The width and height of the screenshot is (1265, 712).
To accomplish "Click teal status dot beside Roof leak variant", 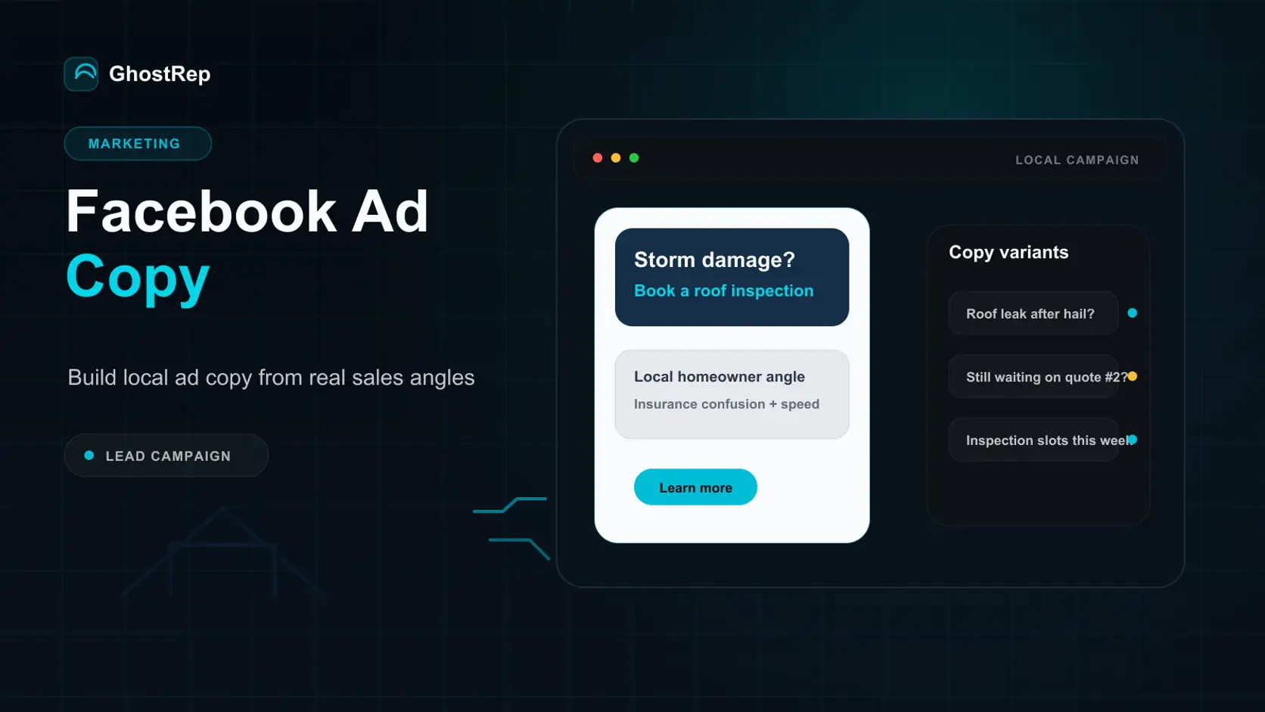I will 1133,313.
